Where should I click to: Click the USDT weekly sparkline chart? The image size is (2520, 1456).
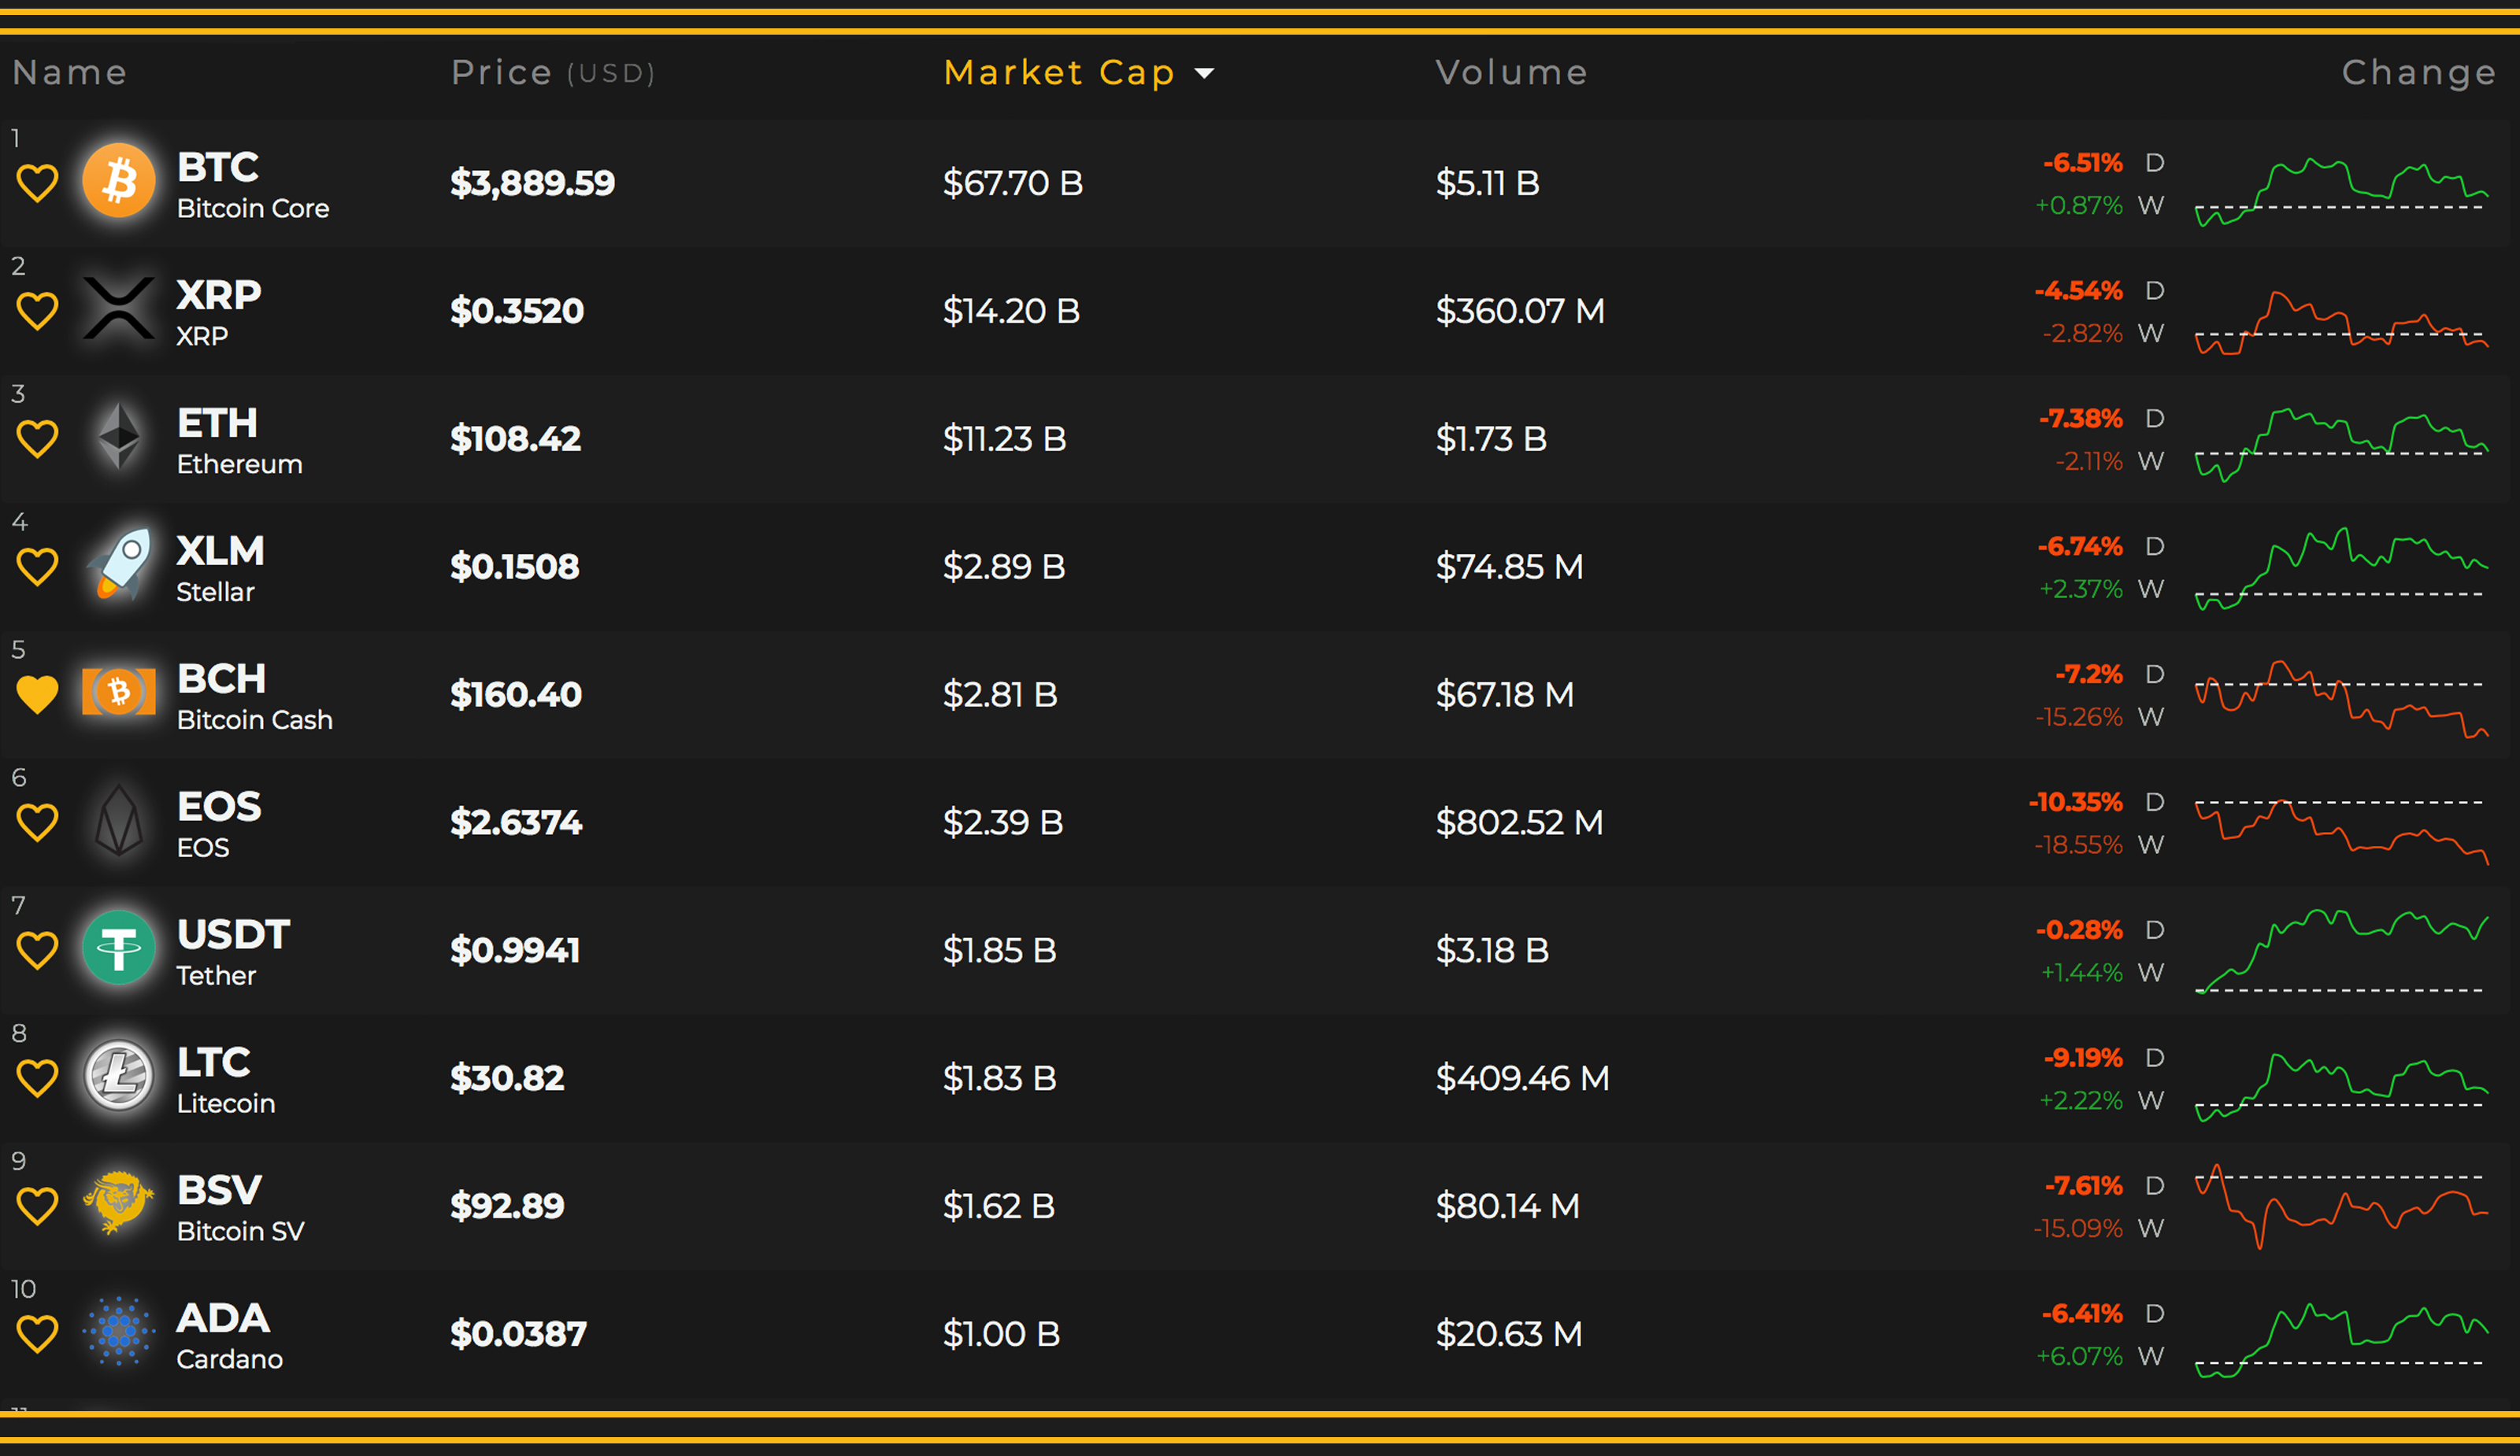pyautogui.click(x=2340, y=949)
